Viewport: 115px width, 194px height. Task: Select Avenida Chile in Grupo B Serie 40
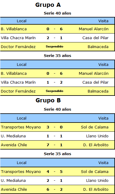coord(14,145)
